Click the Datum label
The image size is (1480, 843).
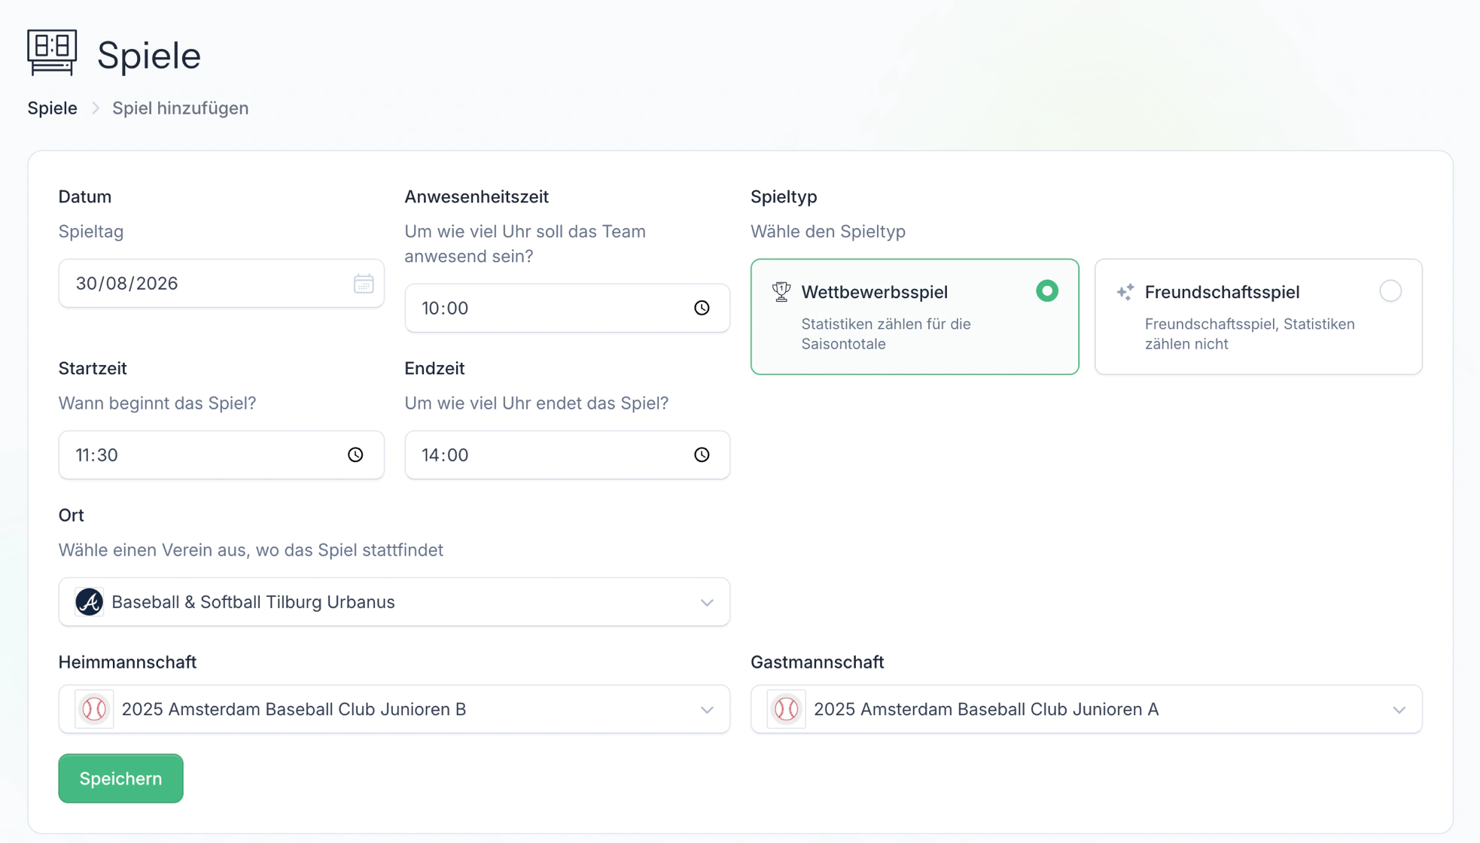click(85, 196)
